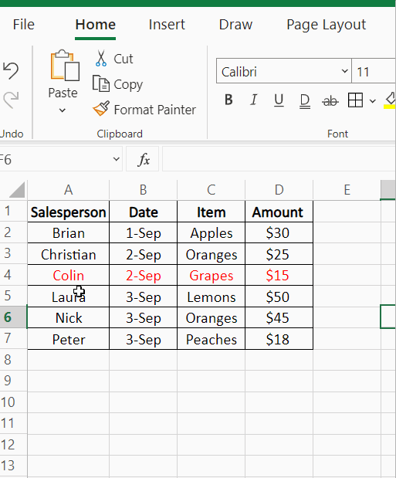
Task: Open the Borders grid icon
Action: coord(355,100)
